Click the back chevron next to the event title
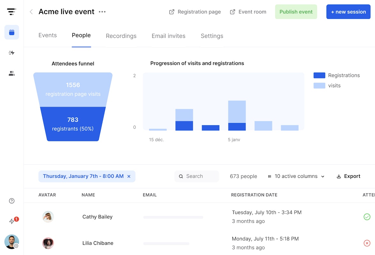This screenshot has width=375, height=255. click(x=31, y=11)
